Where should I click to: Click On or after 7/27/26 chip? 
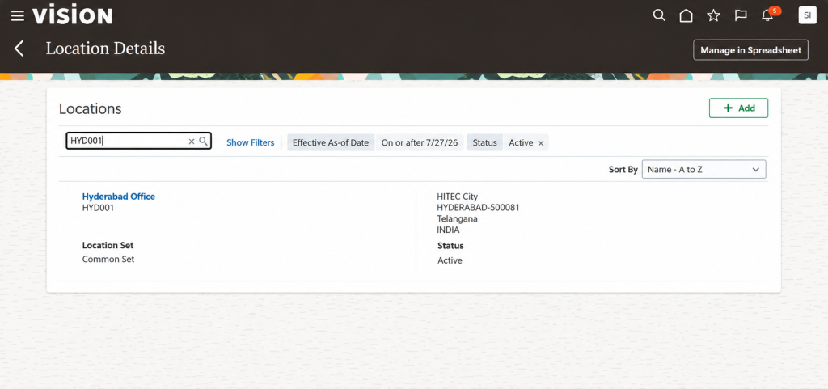click(x=420, y=142)
